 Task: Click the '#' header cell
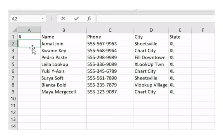point(29,37)
